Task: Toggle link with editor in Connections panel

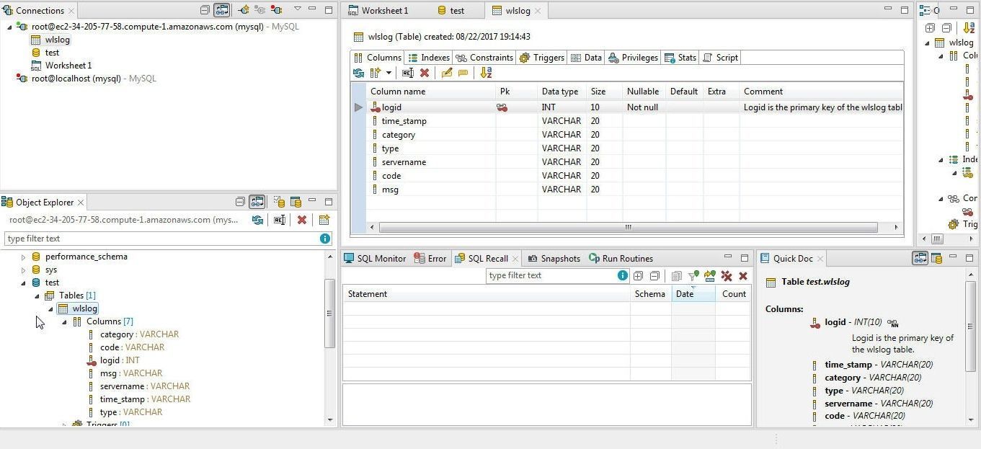Action: pos(221,10)
